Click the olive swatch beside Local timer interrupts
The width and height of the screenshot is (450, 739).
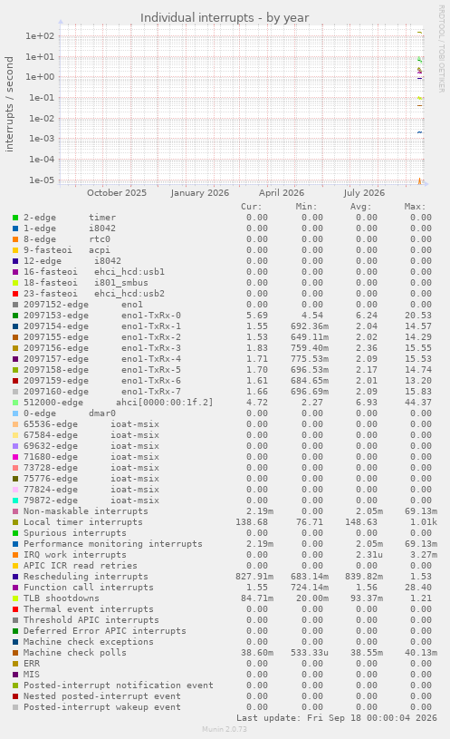[x=15, y=522]
